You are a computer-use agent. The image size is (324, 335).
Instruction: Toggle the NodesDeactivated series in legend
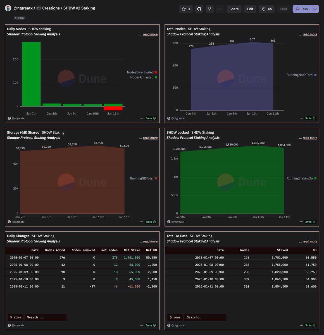point(142,72)
